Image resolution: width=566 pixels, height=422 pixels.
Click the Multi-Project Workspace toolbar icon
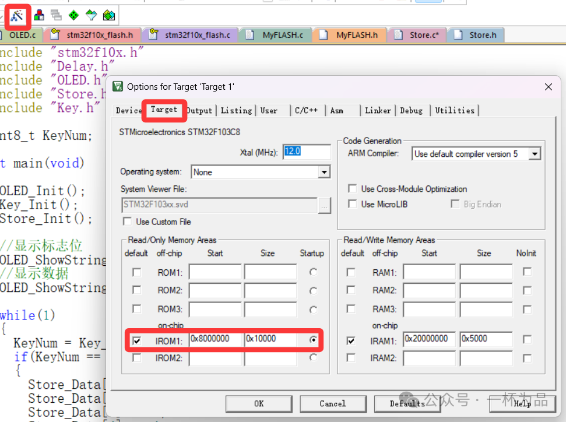(x=108, y=16)
